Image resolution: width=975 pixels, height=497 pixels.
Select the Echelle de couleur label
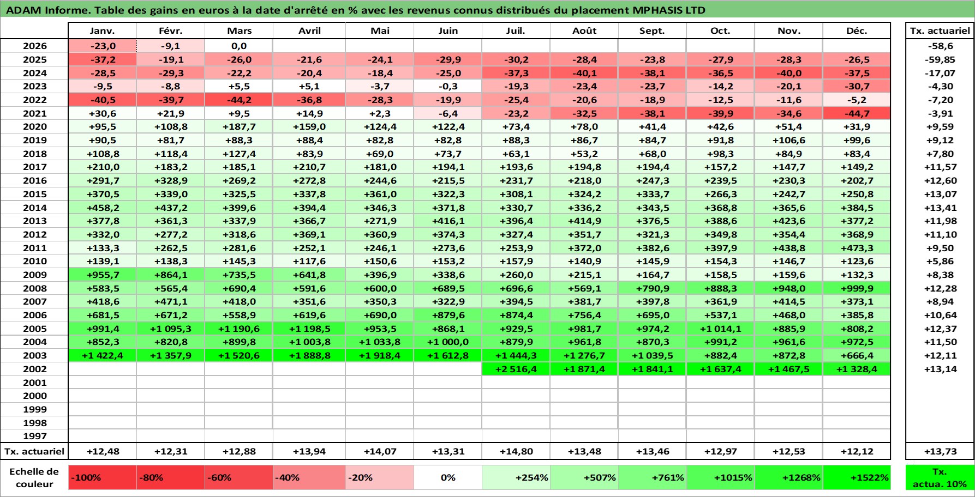[34, 477]
